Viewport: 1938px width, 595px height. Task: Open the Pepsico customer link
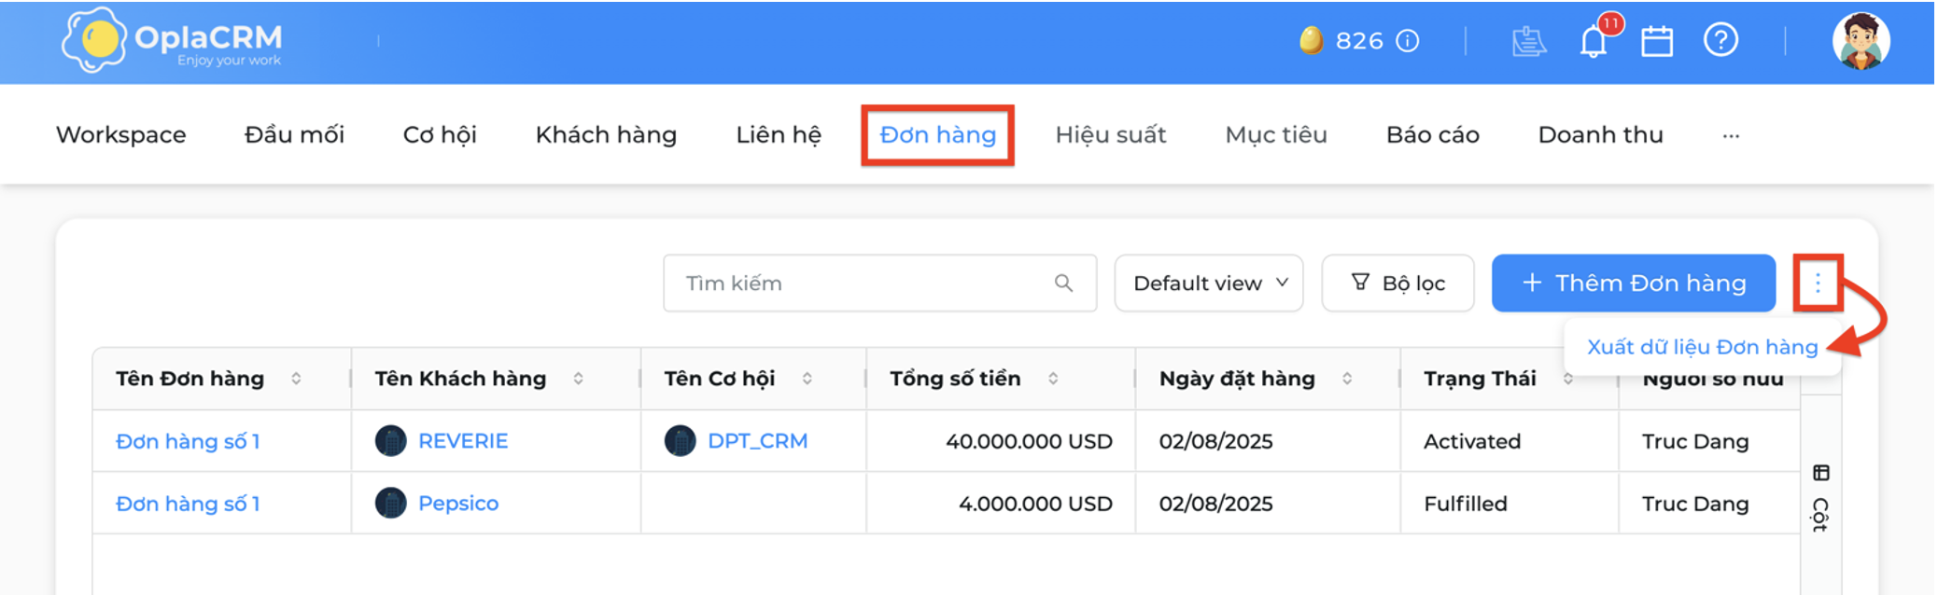(458, 504)
